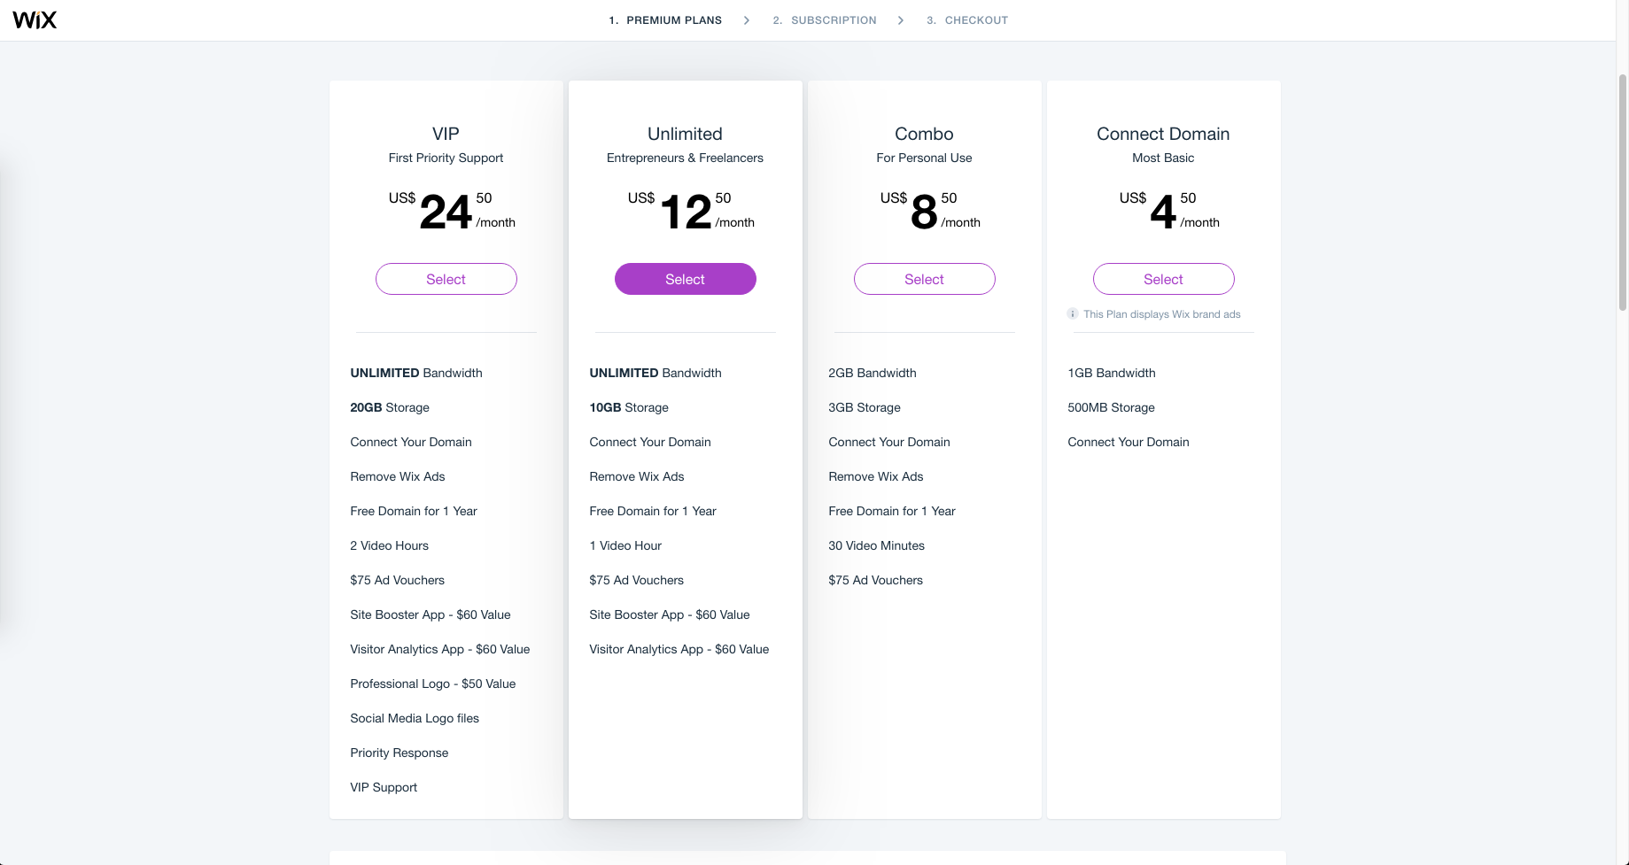The width and height of the screenshot is (1629, 865).
Task: Click the US$4.50 Connect Domain price
Action: 1169,211
